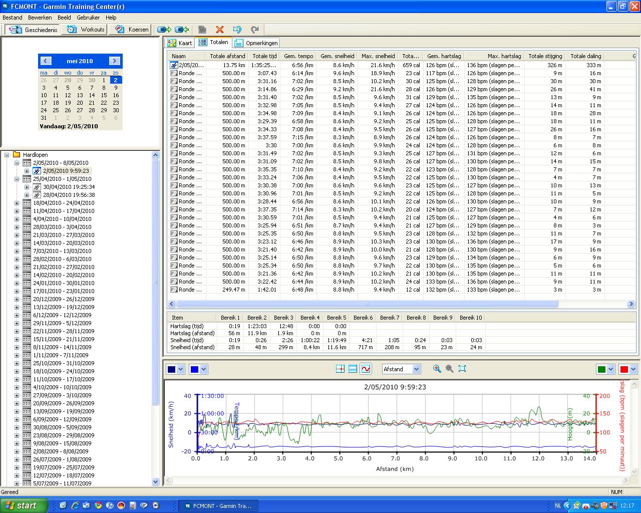Viewport: 641px width, 513px height.
Task: Toggle the chart horizontal bands icon
Action: pos(353,369)
